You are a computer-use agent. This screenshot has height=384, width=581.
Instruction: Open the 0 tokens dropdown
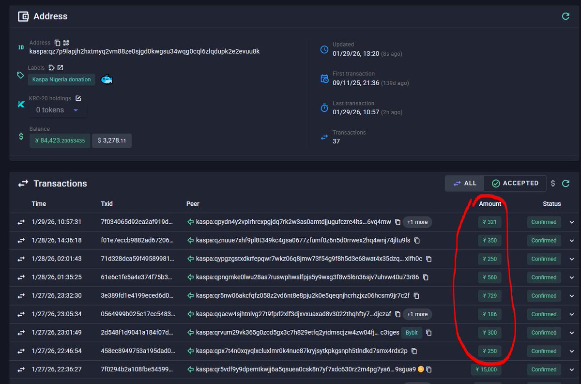(57, 110)
